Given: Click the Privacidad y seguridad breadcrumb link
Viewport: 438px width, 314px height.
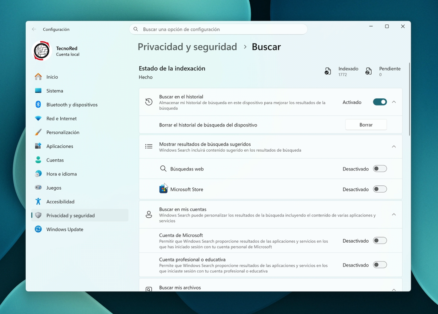Looking at the screenshot, I should 187,47.
